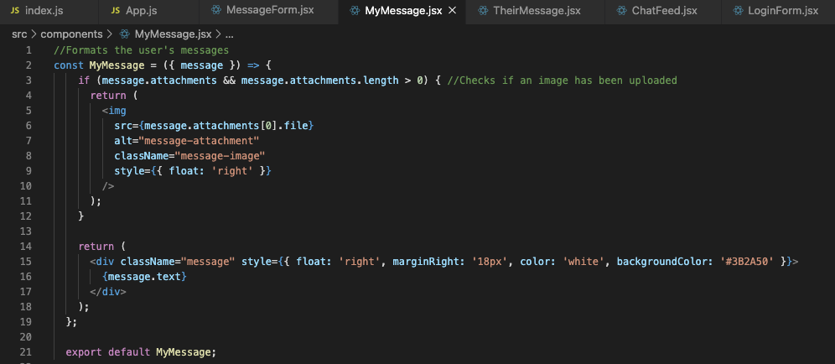Click the 'const' keyword on line 2
The height and width of the screenshot is (364, 835).
tap(69, 65)
